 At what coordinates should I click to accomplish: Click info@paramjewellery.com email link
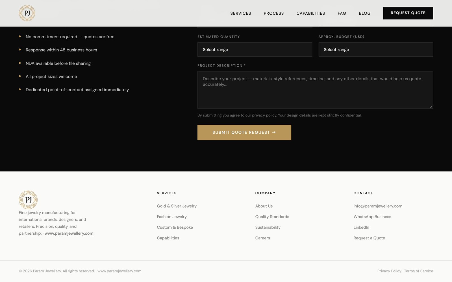378,206
